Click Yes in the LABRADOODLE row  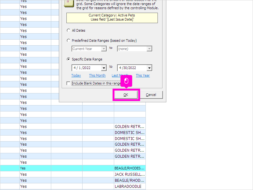pyautogui.click(x=35, y=186)
